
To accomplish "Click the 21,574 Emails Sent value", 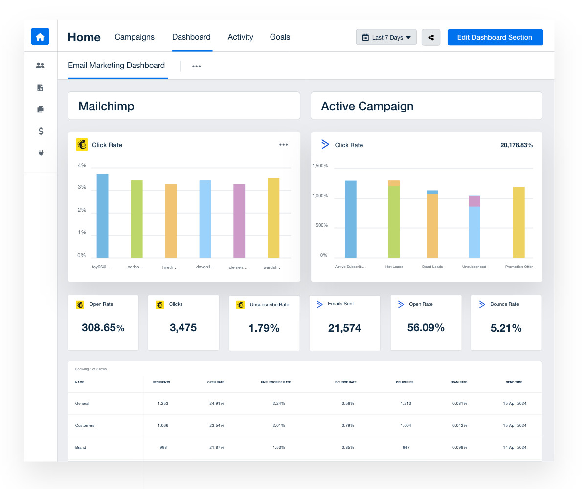I will (x=344, y=328).
